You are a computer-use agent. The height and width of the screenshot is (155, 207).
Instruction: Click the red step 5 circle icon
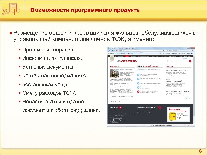click(138, 92)
